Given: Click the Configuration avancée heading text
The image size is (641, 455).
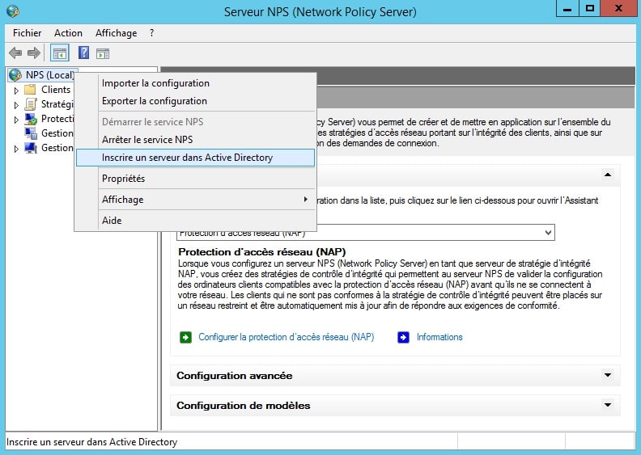Looking at the screenshot, I should (234, 376).
